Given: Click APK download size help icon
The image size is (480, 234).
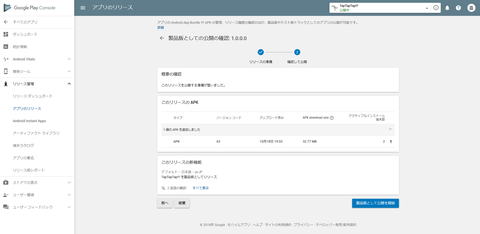Looking at the screenshot, I should coord(332,118).
